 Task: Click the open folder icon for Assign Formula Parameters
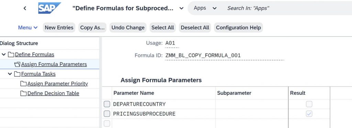coord(17,64)
